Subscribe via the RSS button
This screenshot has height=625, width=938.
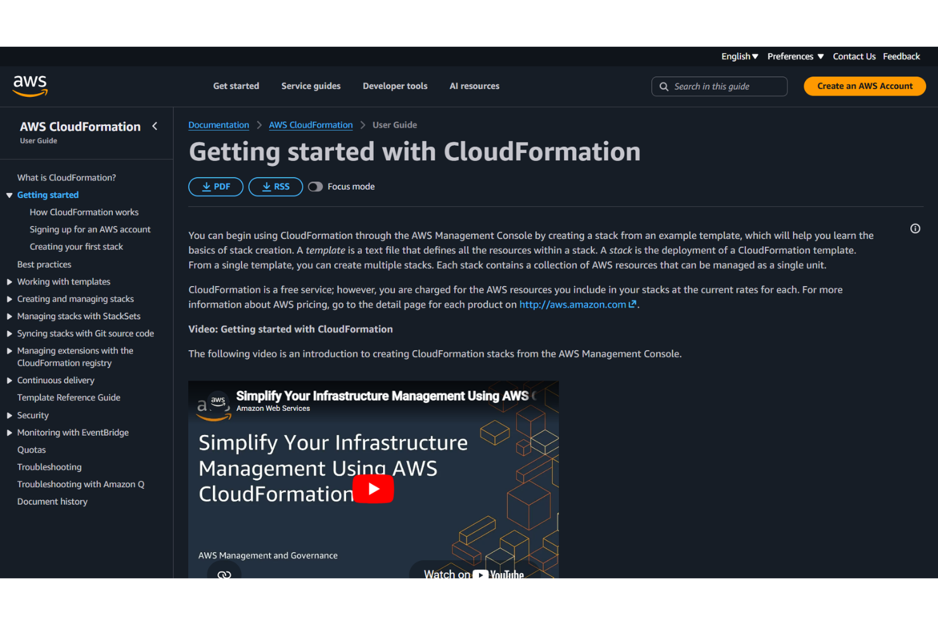pos(275,187)
